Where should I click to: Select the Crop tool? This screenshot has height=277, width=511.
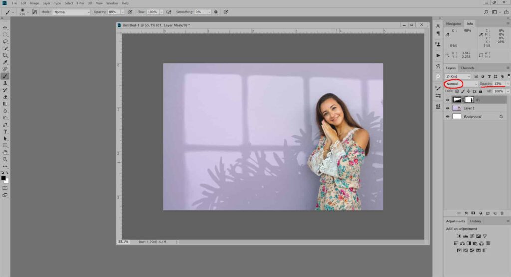coord(5,55)
